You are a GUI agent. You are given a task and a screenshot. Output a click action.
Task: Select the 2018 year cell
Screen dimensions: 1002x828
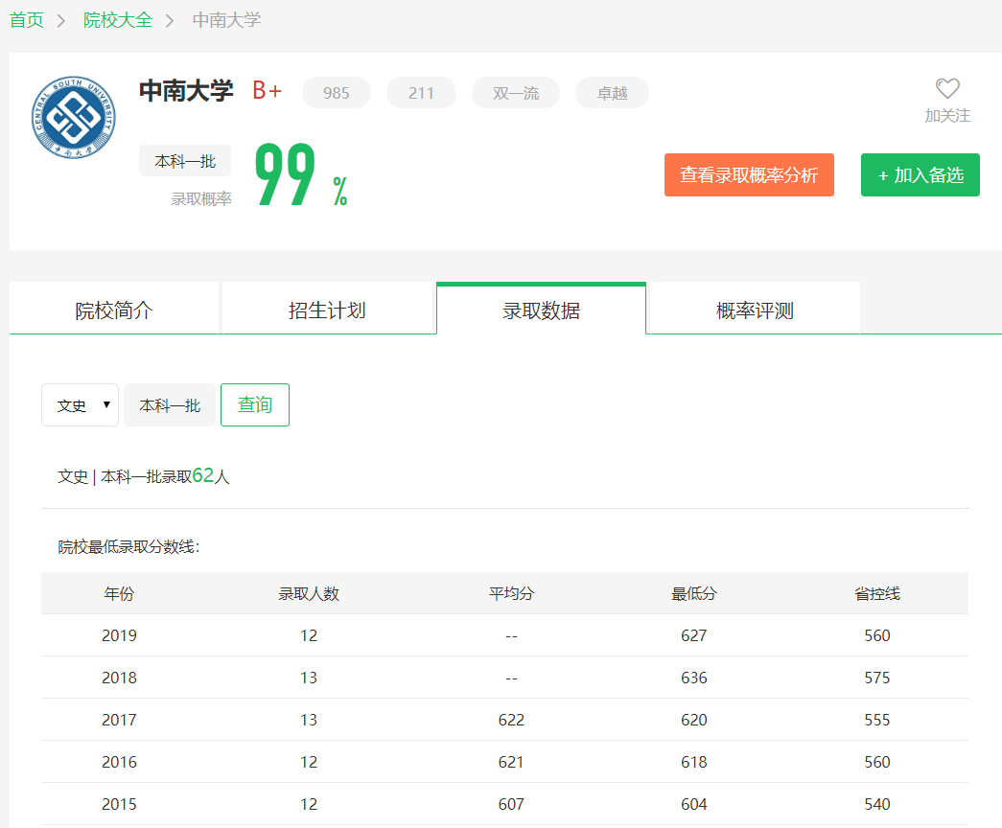click(x=119, y=678)
